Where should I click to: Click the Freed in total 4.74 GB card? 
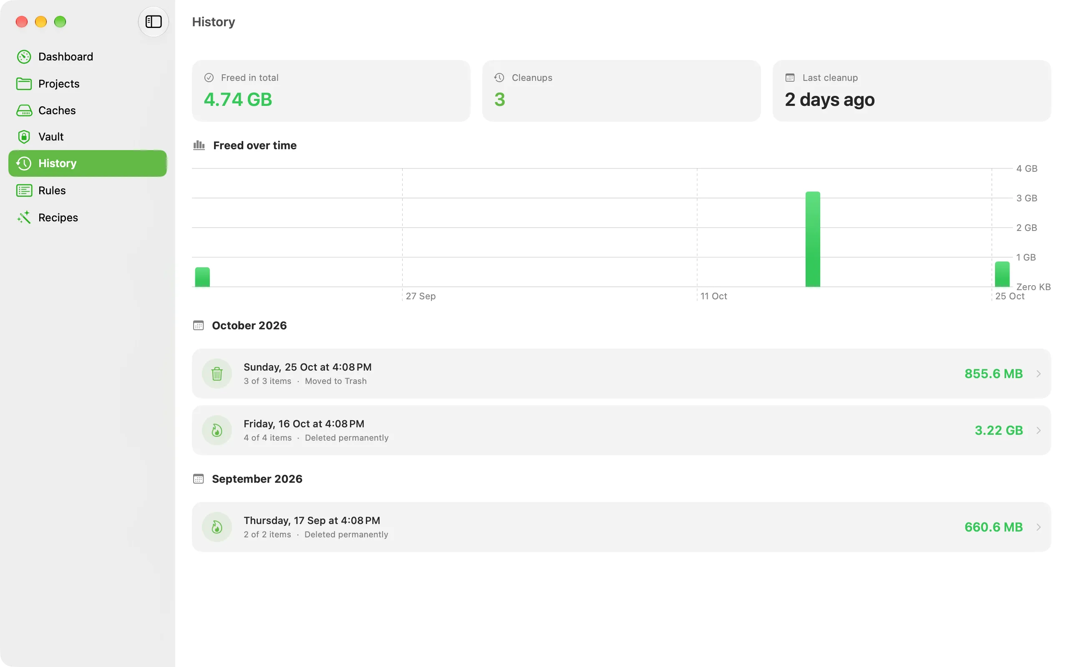tap(331, 91)
